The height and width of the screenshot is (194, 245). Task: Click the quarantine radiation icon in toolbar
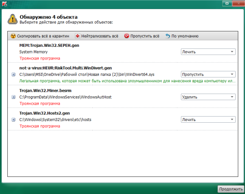pyautogui.click(x=13, y=36)
